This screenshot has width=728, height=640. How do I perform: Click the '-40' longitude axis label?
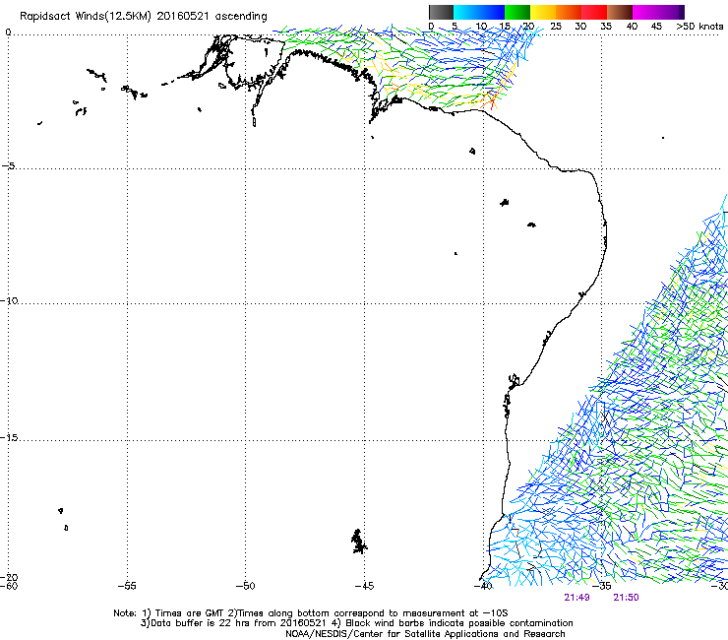[483, 586]
